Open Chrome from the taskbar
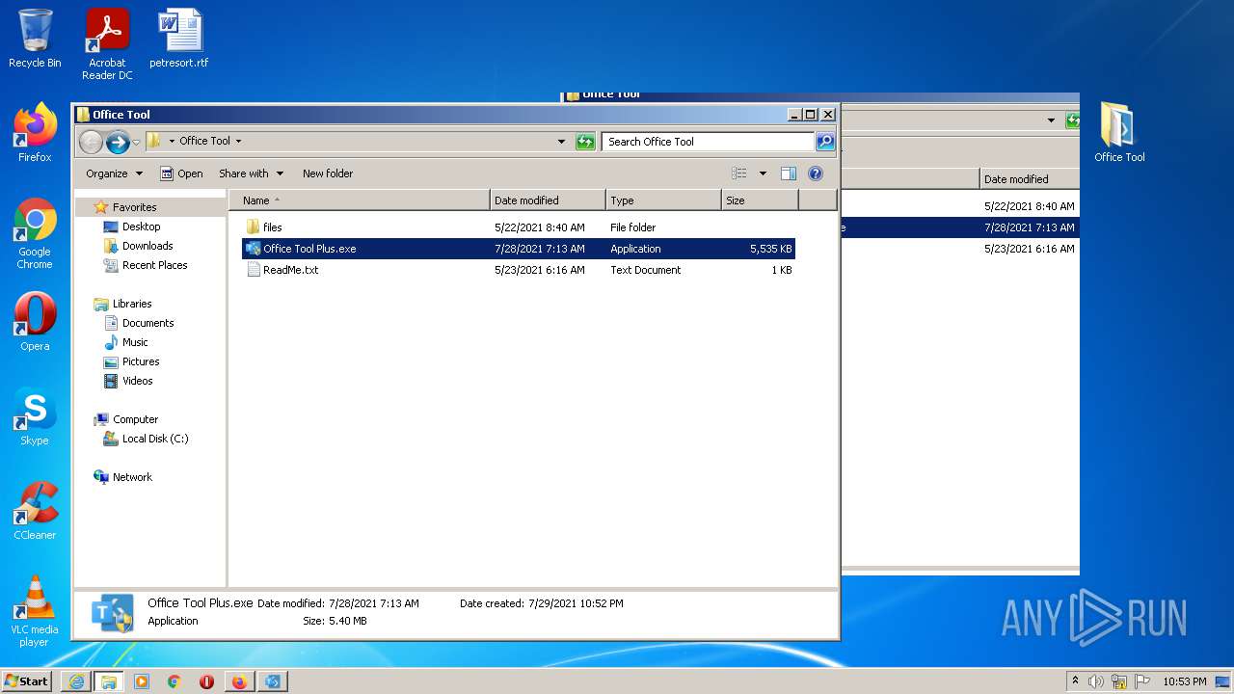1234x694 pixels. click(x=174, y=681)
